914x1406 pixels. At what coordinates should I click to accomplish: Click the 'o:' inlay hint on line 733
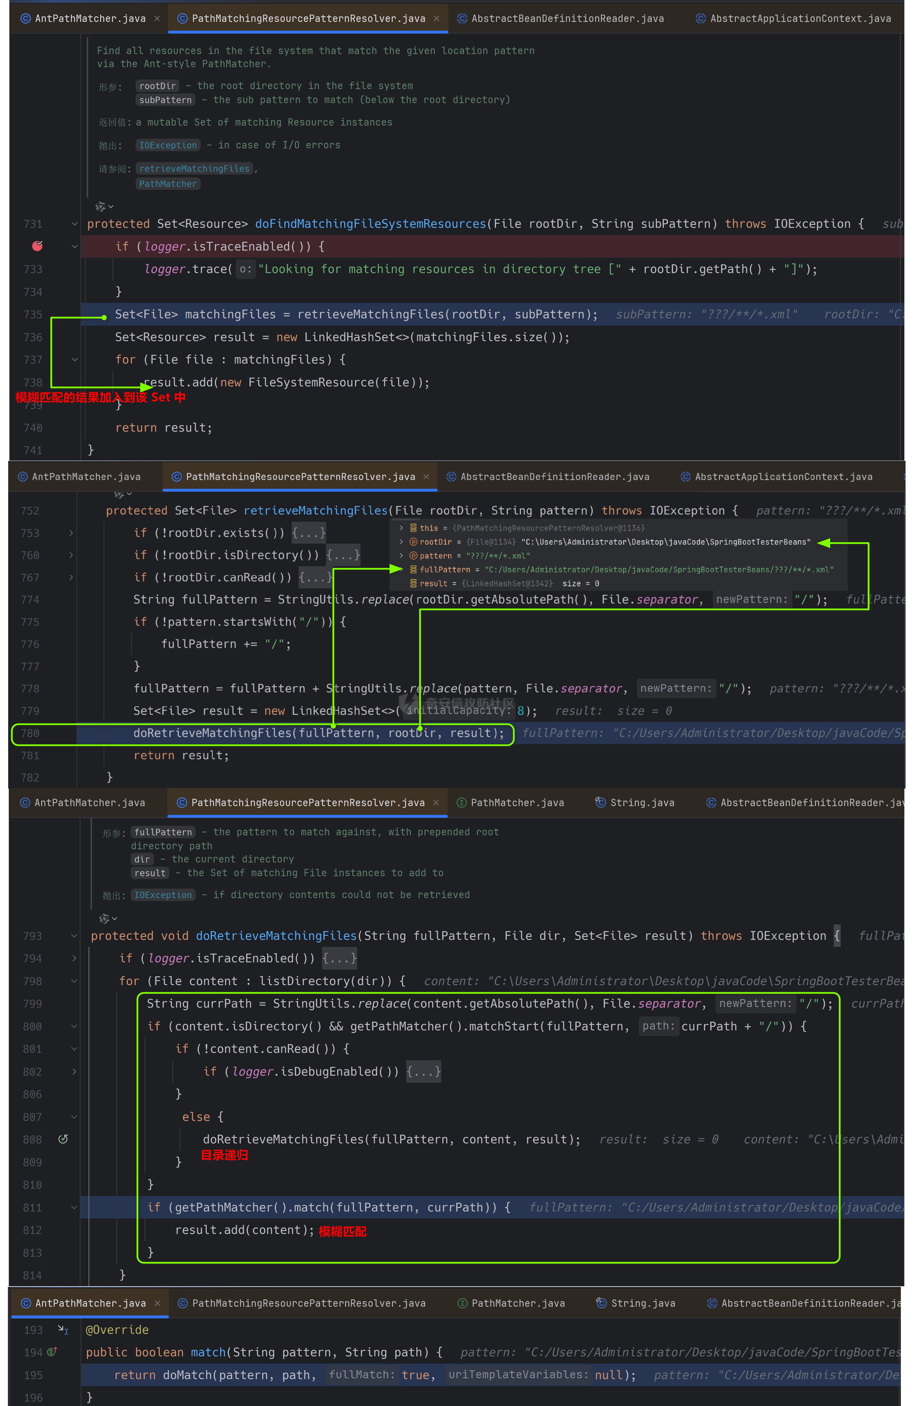tap(245, 269)
